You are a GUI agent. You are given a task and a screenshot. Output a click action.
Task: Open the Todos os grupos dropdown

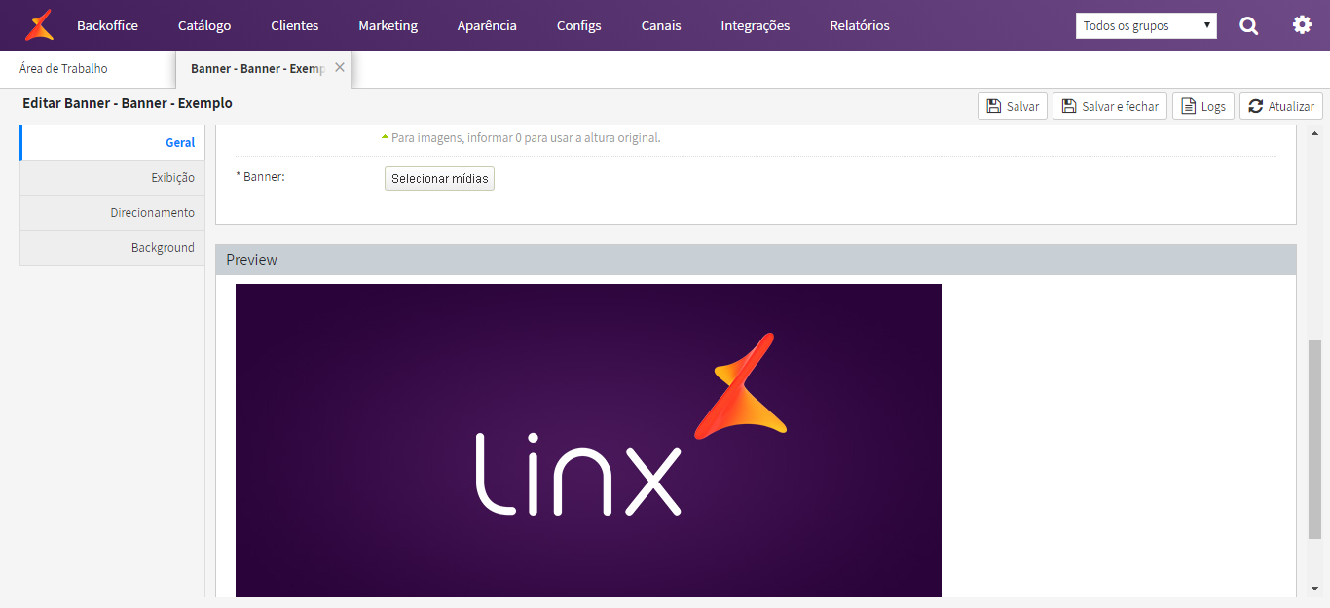pyautogui.click(x=1146, y=25)
